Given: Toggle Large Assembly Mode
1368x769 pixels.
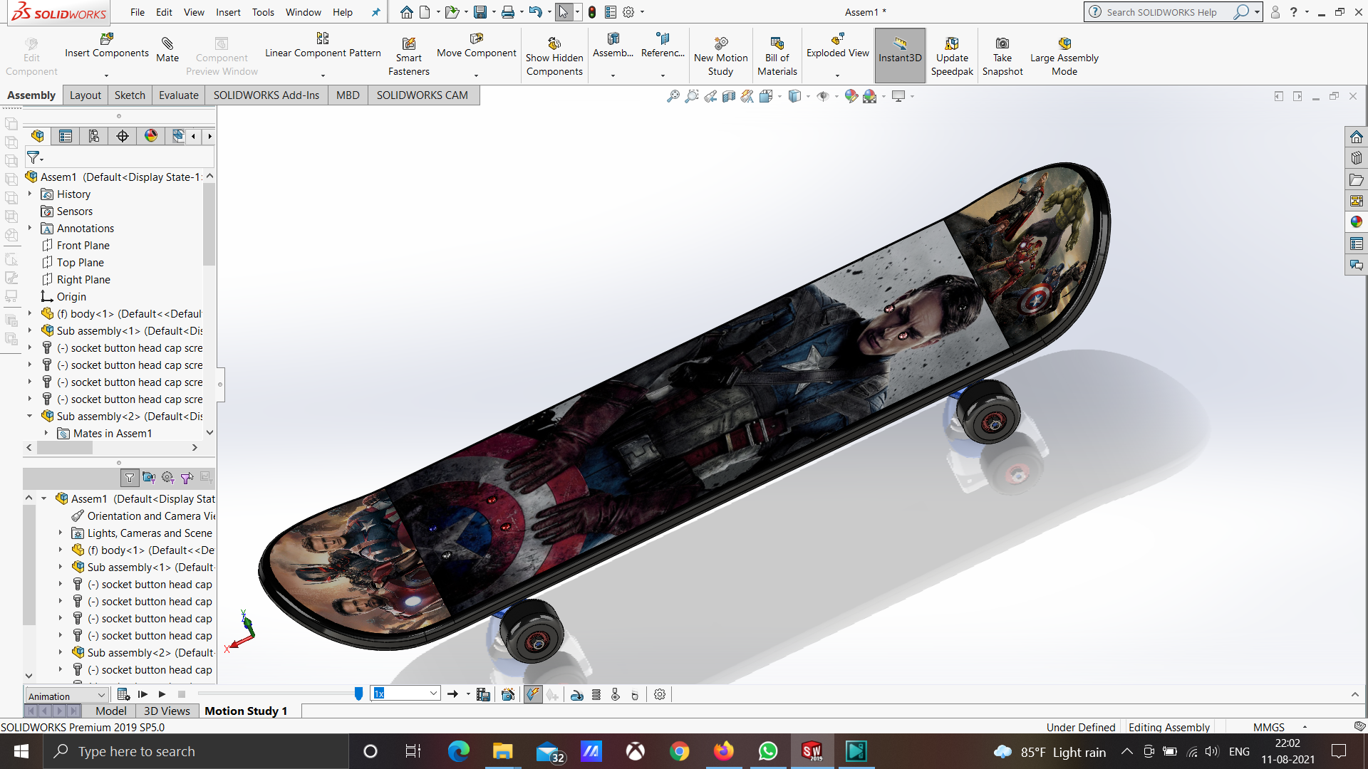Looking at the screenshot, I should click(x=1064, y=57).
